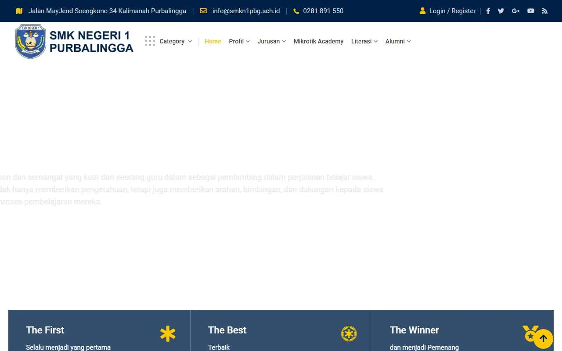Jump to top with the arrow button
Image resolution: width=562 pixels, height=351 pixels.
543,339
